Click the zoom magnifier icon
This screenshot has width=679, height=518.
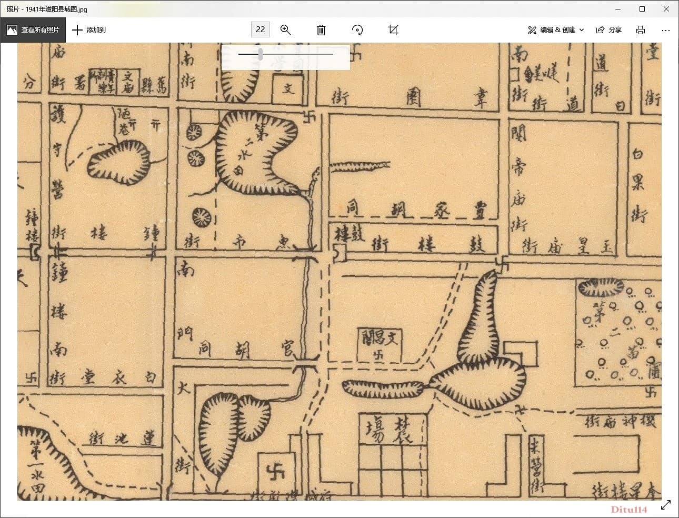click(x=286, y=30)
